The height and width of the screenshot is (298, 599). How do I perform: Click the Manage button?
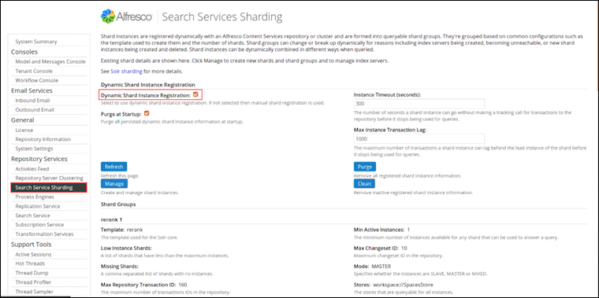click(113, 184)
